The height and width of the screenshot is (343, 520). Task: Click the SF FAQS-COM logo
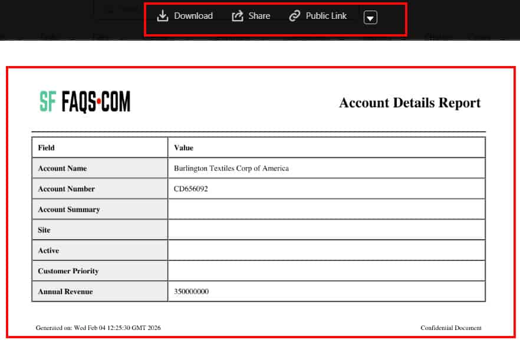coord(85,101)
